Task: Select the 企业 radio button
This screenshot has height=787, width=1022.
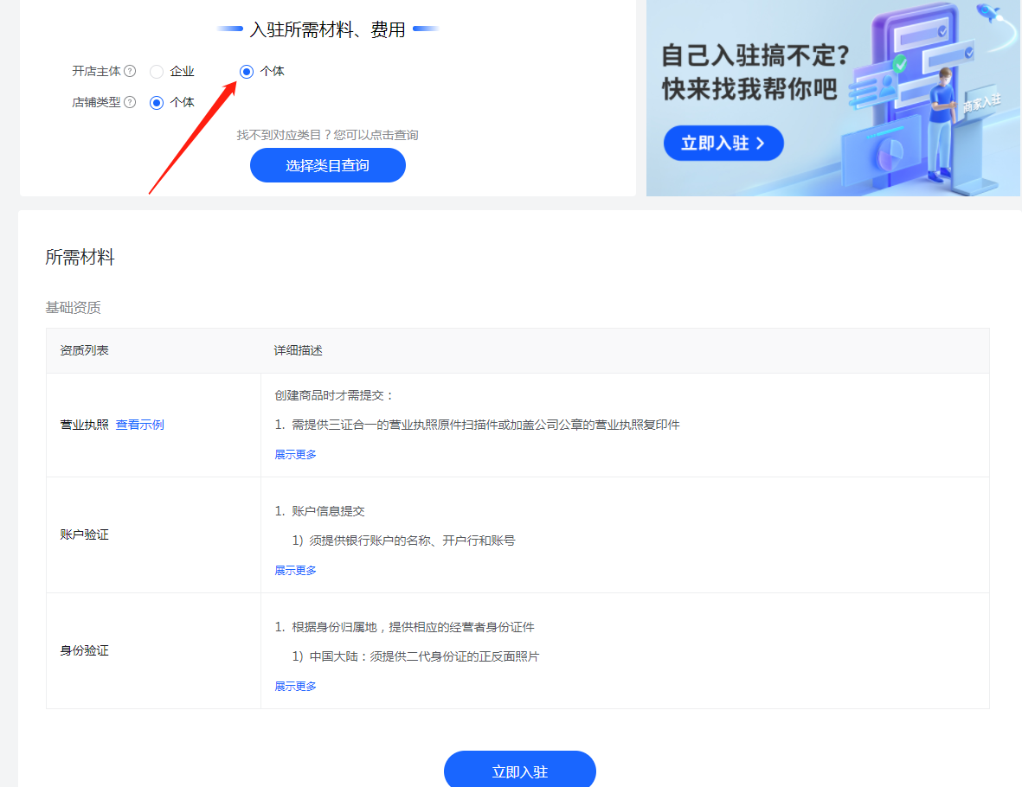Action: point(156,71)
